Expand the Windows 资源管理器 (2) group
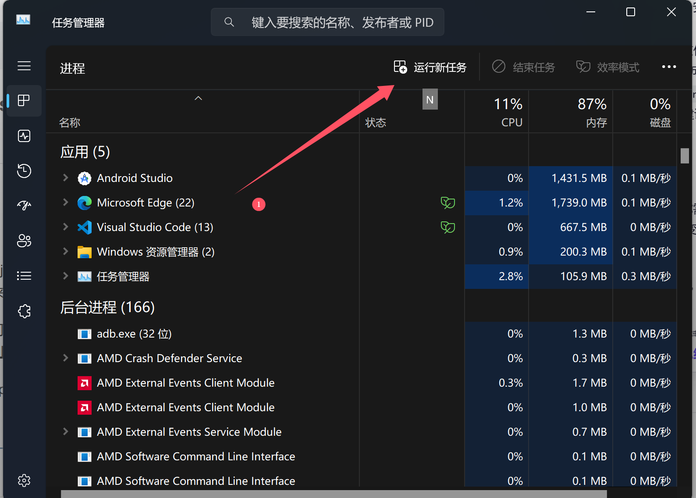This screenshot has width=696, height=498. [x=65, y=251]
